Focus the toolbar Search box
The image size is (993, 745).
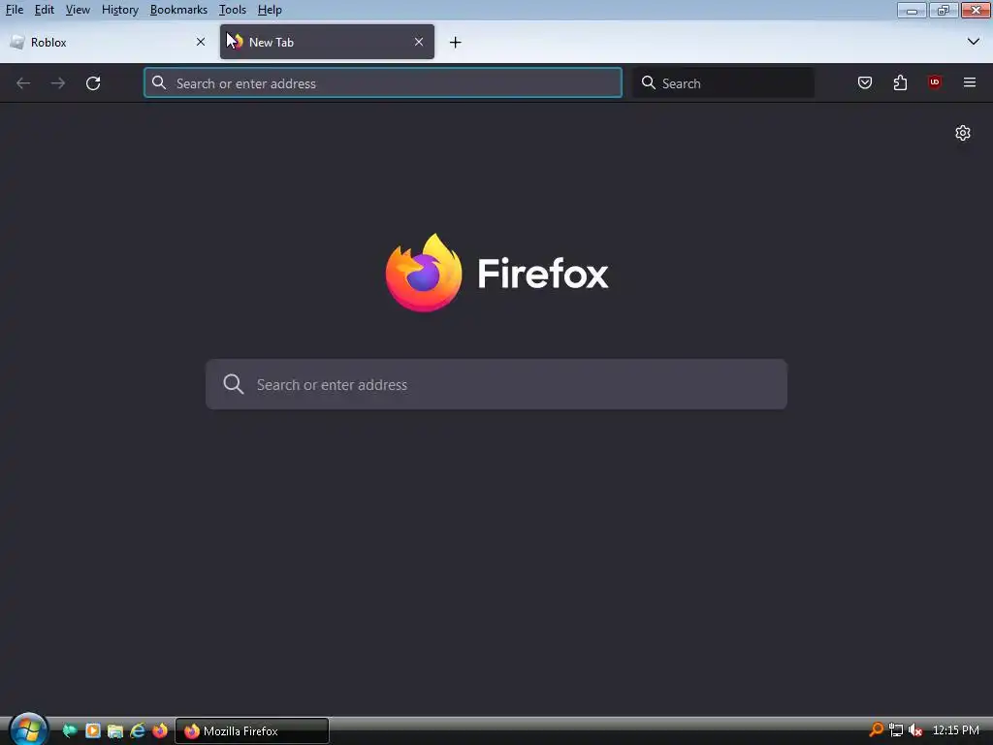coord(723,83)
